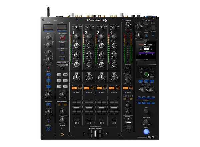
Task: Click the Magvel crossfader
Action: pos(95,134)
